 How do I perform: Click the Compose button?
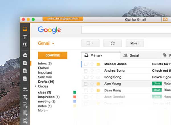pyautogui.click(x=52, y=55)
